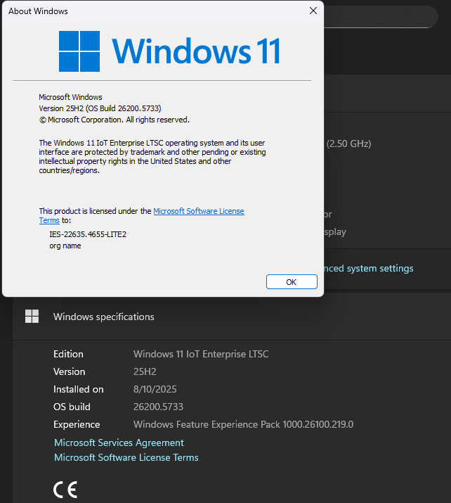The height and width of the screenshot is (503, 451).
Task: Open Microsoft Software License Terms in Settings
Action: point(126,457)
